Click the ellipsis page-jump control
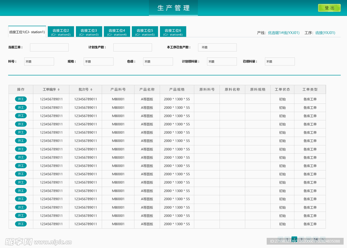 pyautogui.click(x=308, y=239)
